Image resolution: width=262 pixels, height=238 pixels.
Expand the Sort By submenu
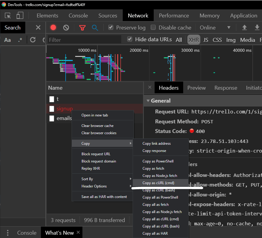(x=102, y=179)
